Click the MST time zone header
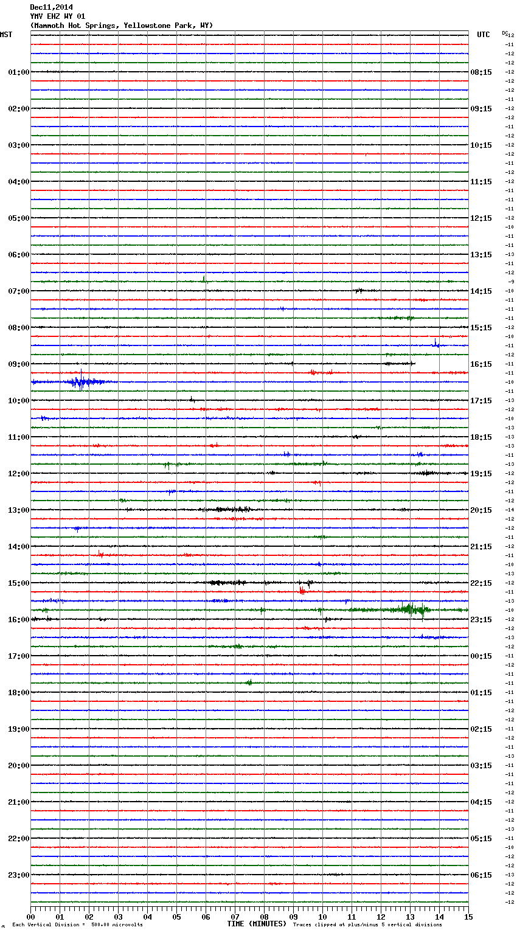Screen dimensions: 517x933 click(6, 35)
